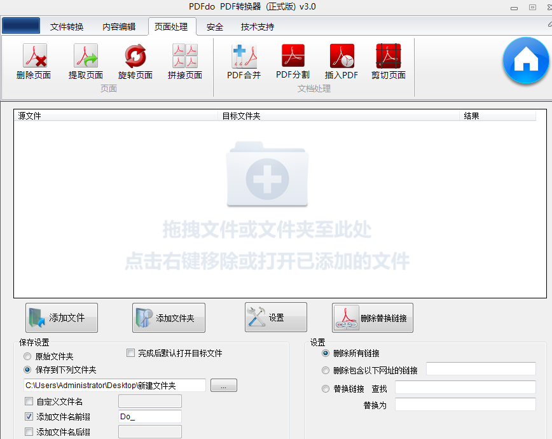
Task: Go to the blue home button
Action: 526,60
